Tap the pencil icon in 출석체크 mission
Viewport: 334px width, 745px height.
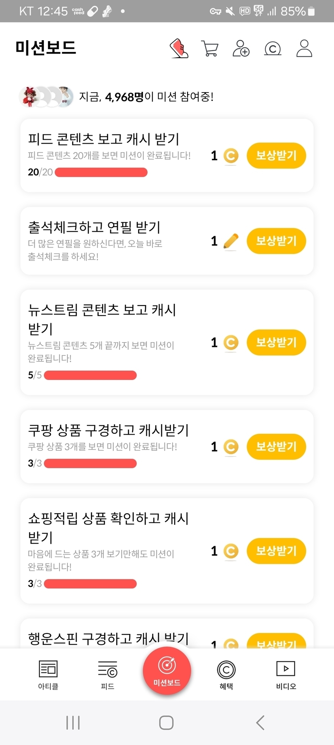[231, 241]
